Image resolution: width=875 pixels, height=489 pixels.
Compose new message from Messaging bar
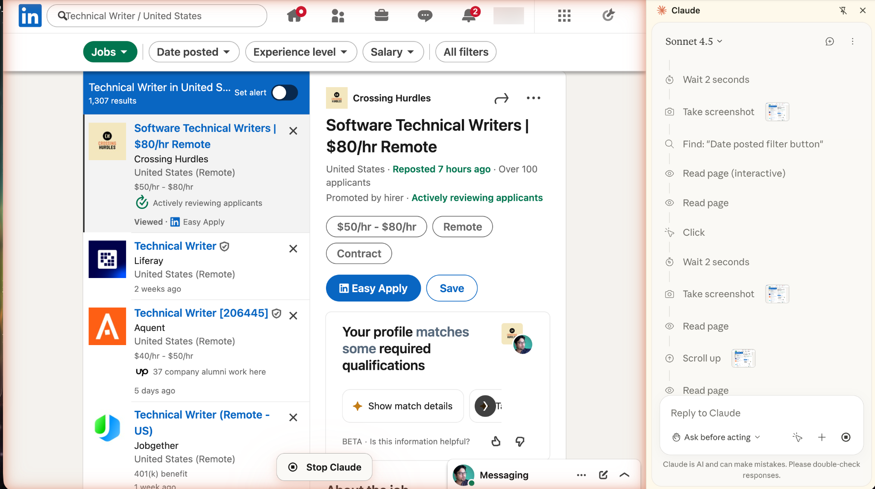tap(603, 475)
